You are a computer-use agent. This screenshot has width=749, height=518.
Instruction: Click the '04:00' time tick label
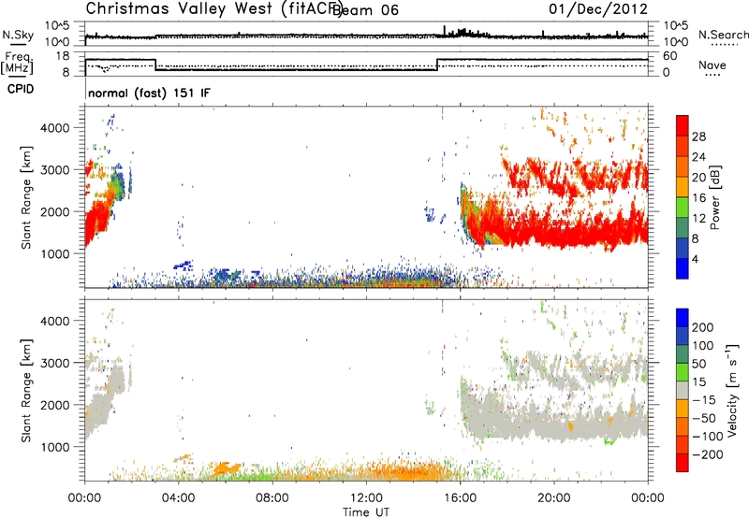(179, 498)
